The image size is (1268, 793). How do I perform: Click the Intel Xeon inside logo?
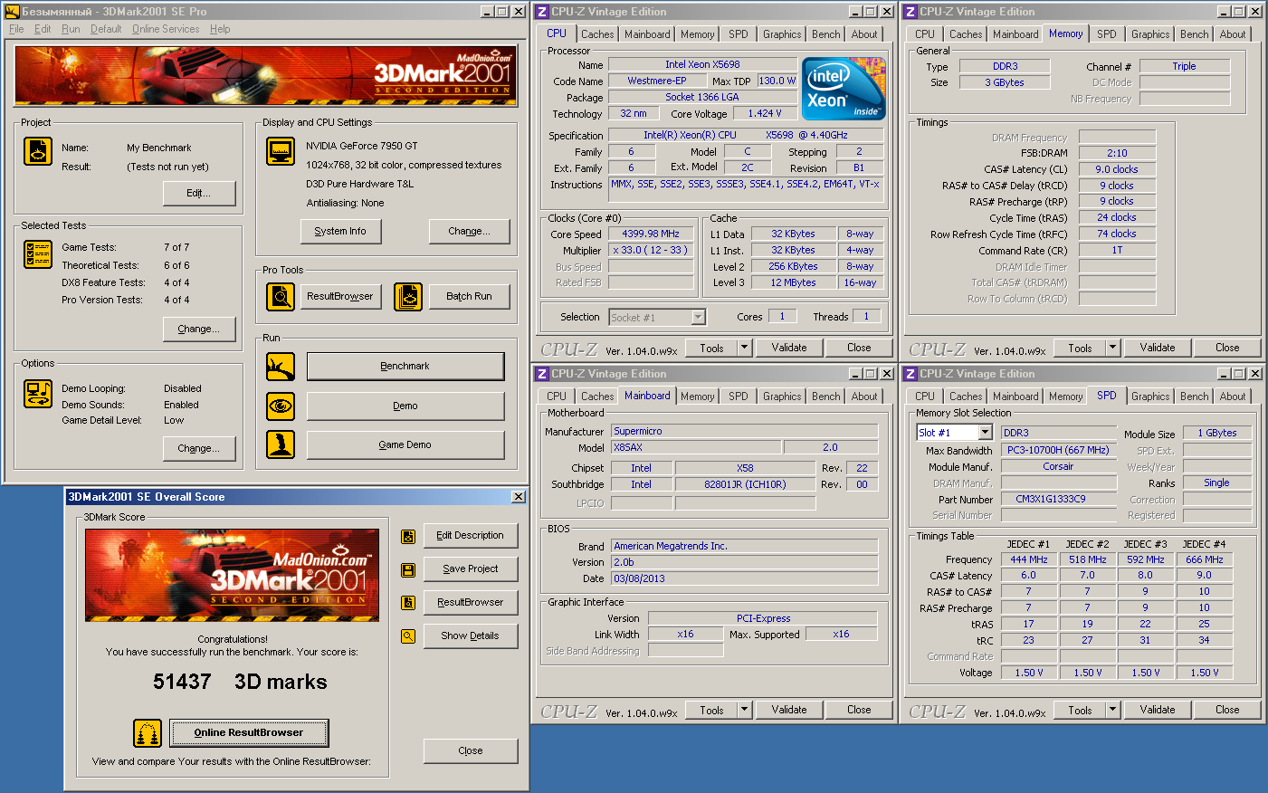[x=844, y=89]
